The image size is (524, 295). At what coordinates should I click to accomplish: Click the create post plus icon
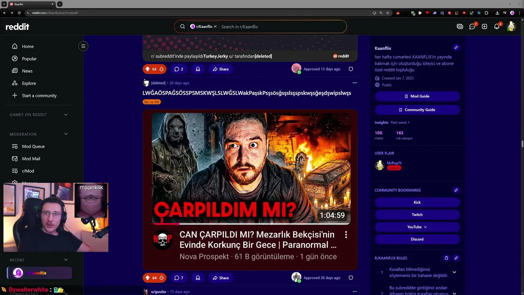[484, 27]
